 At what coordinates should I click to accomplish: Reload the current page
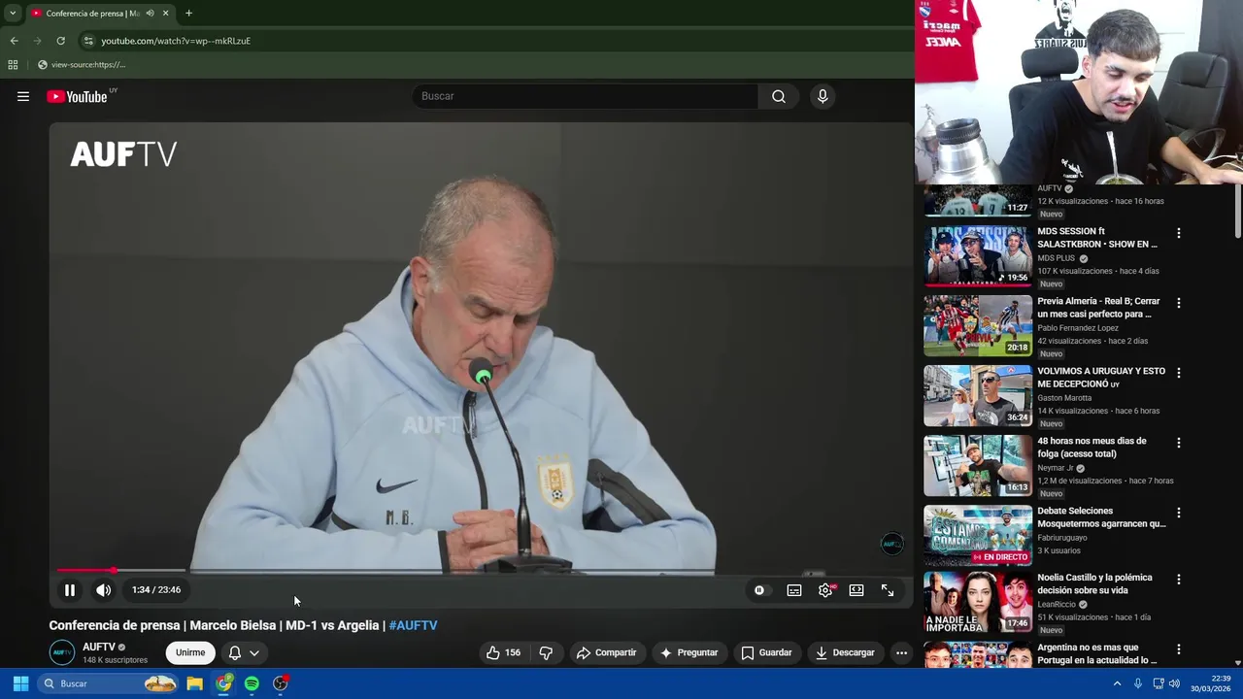click(60, 41)
